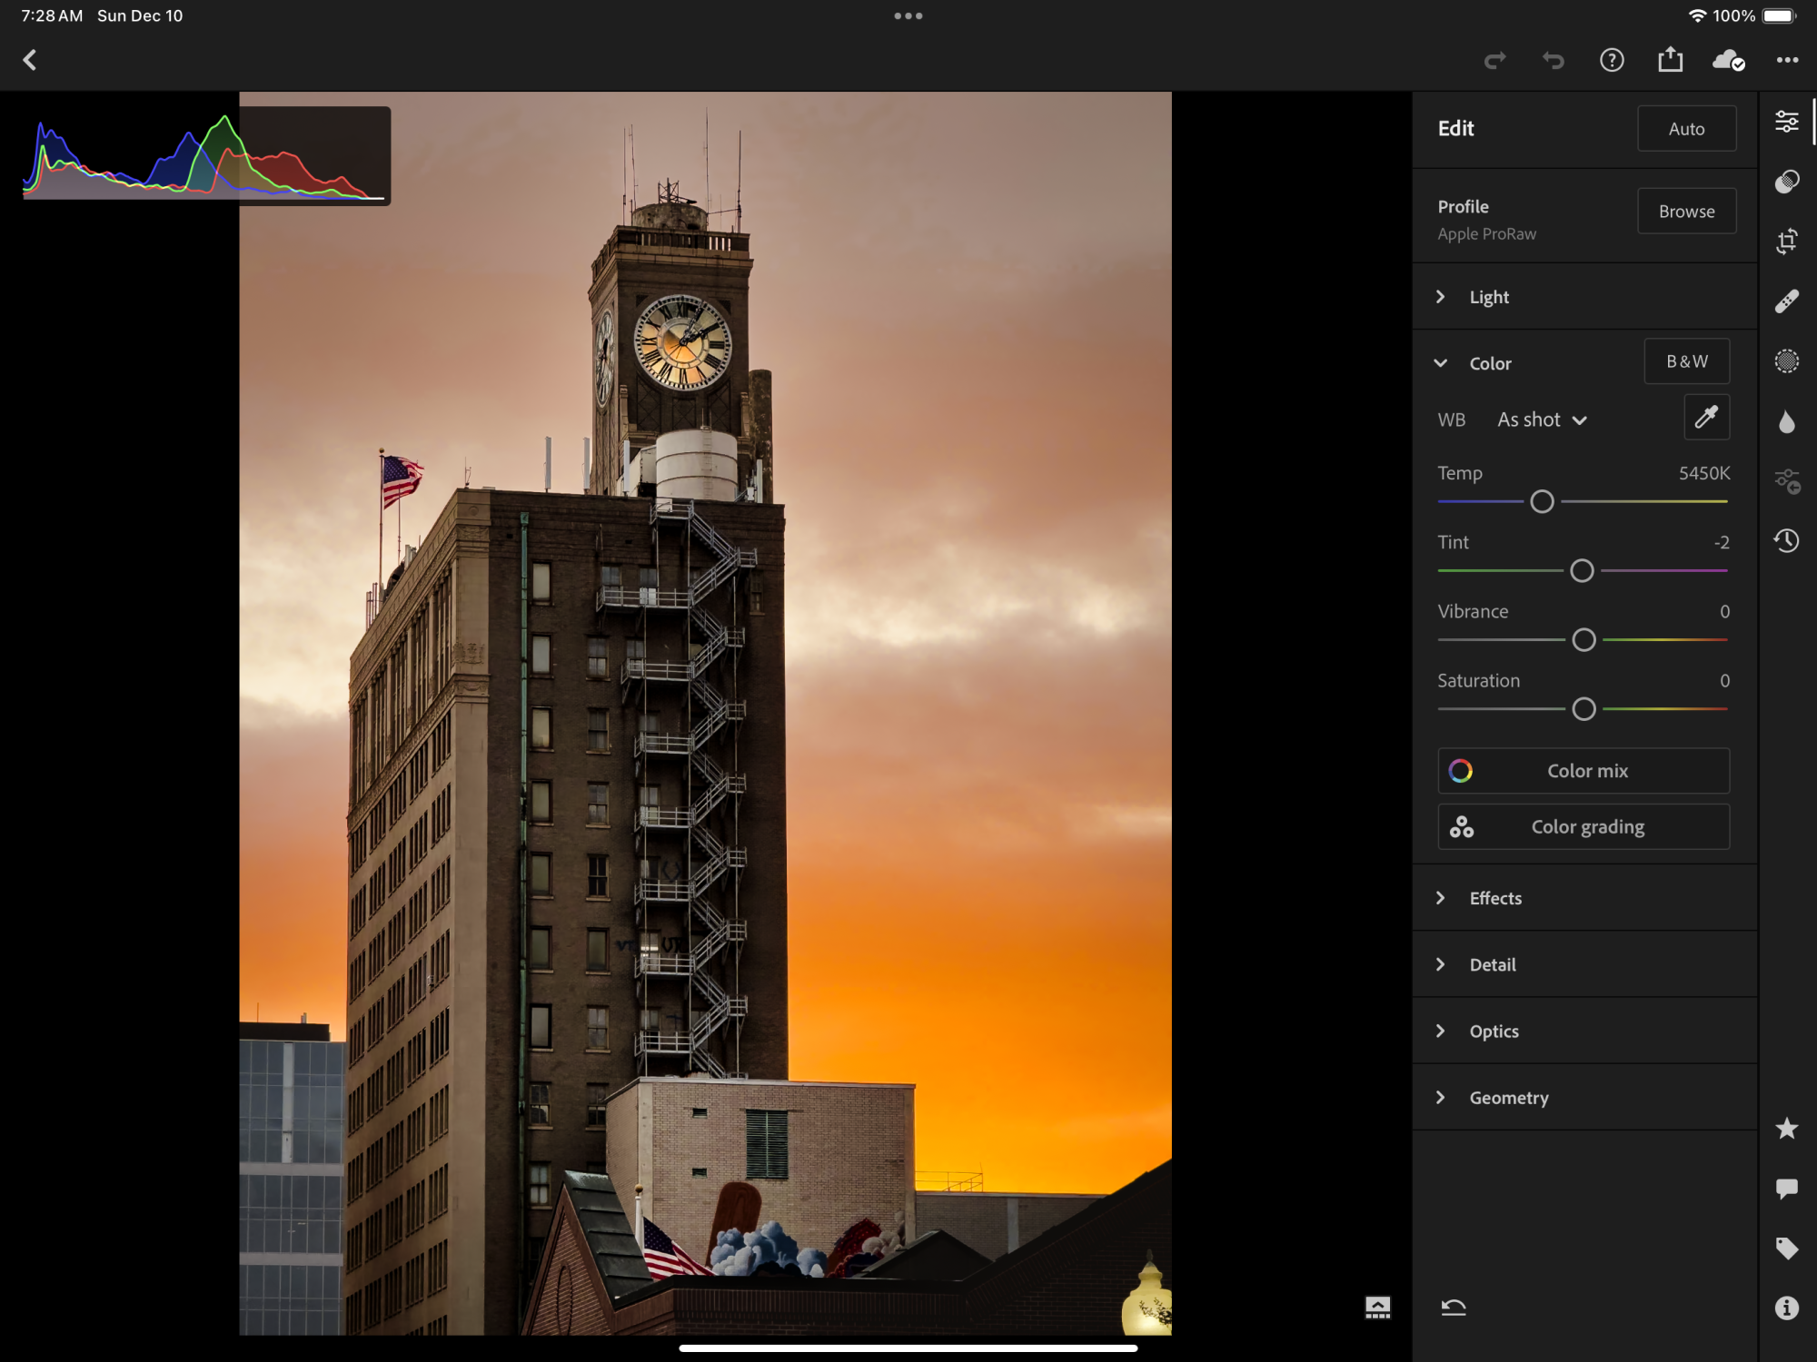
Task: Open the Healing brush tool
Action: [1786, 301]
